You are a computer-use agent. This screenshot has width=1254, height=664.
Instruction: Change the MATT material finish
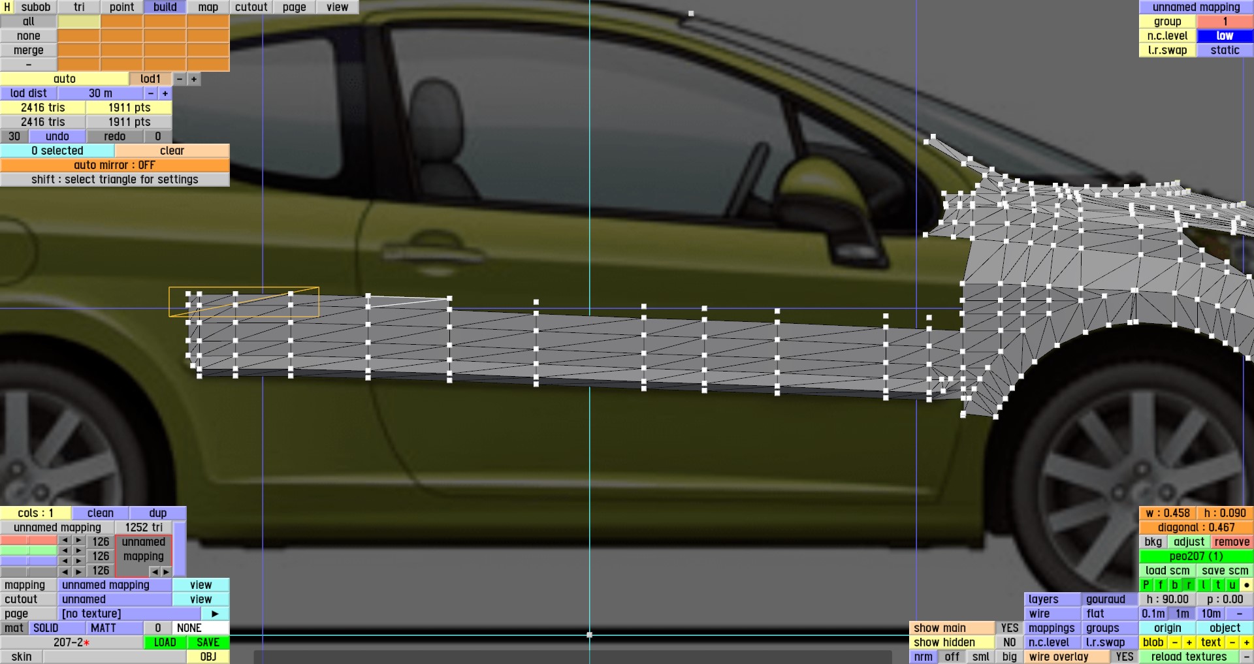115,628
